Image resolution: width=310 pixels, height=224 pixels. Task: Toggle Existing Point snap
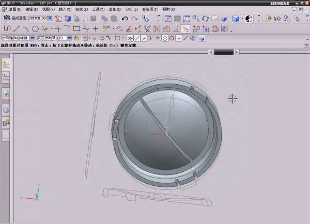tap(179, 38)
